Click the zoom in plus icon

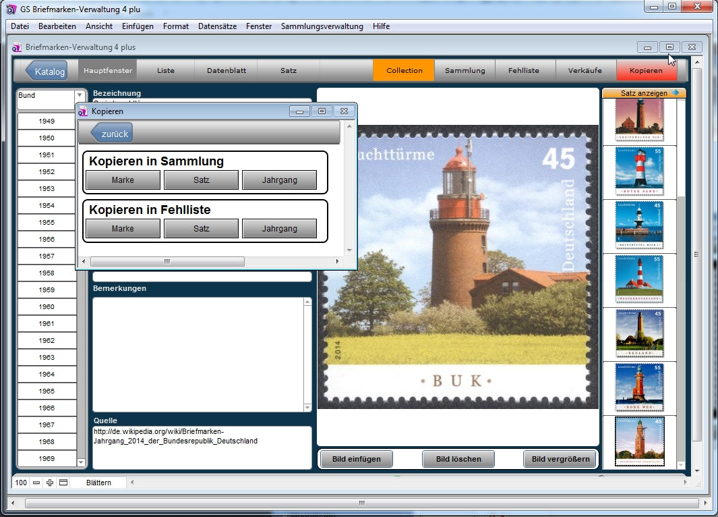(x=50, y=483)
